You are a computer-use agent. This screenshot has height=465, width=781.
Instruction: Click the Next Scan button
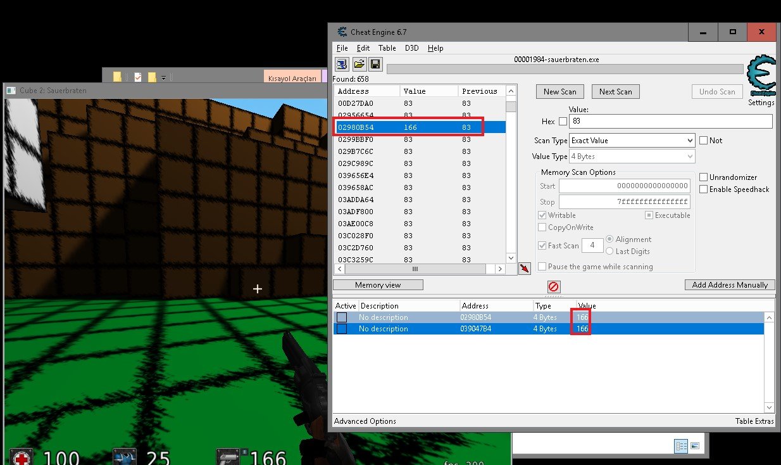(616, 92)
